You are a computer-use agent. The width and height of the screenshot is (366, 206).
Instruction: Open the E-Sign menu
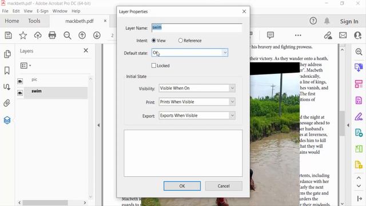pyautogui.click(x=42, y=11)
